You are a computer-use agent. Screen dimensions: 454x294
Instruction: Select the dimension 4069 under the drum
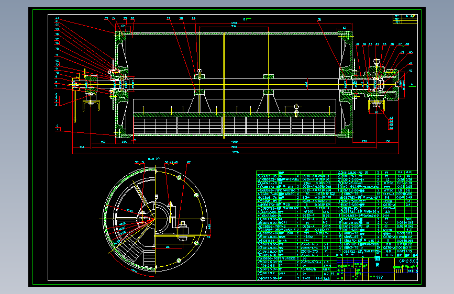235,142
